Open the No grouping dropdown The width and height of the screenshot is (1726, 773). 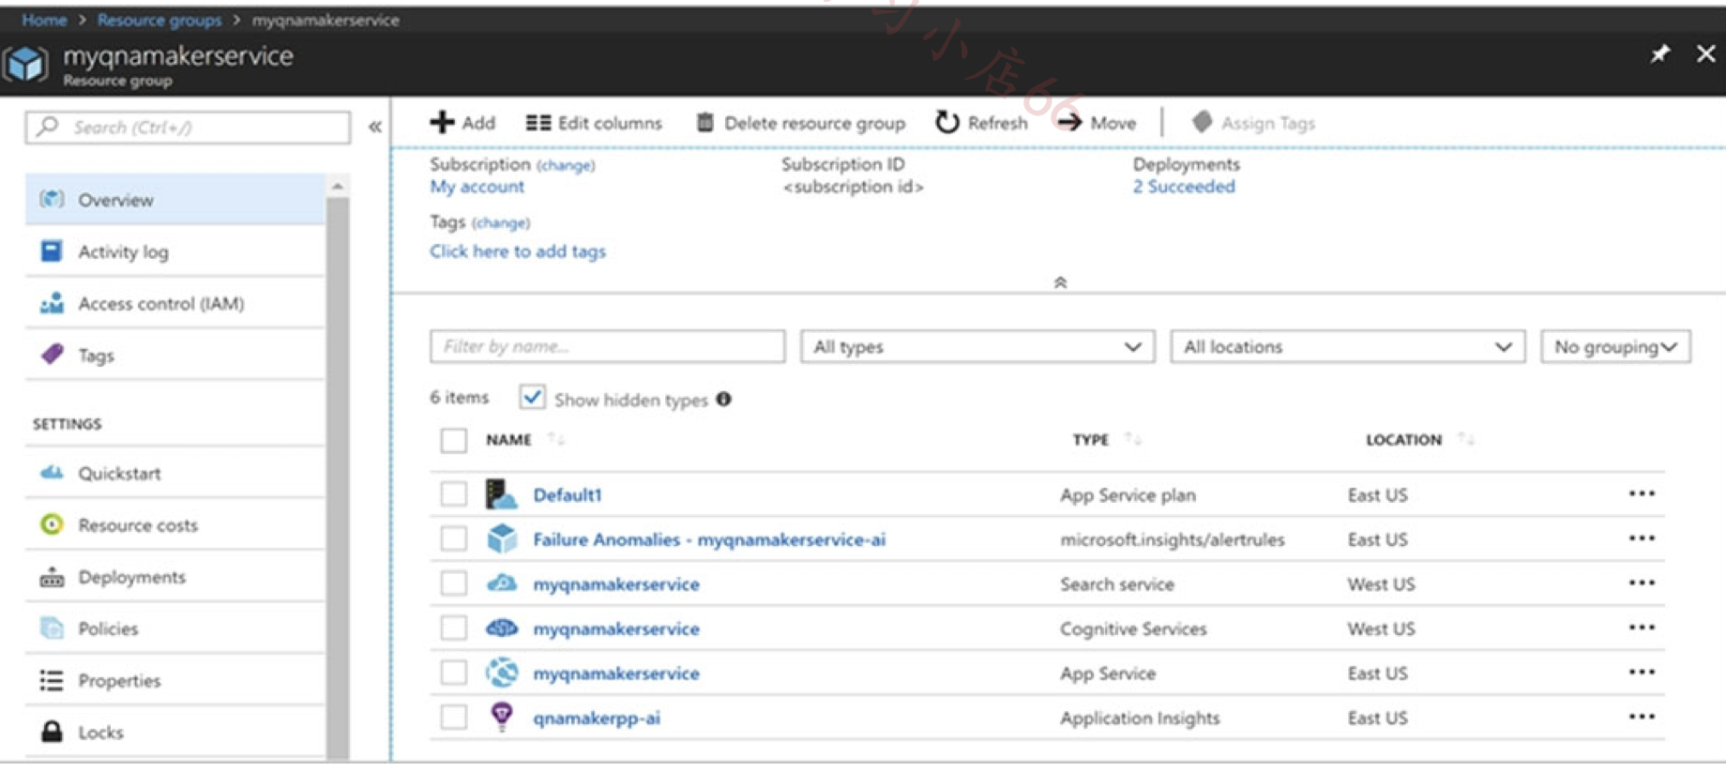[x=1615, y=346]
